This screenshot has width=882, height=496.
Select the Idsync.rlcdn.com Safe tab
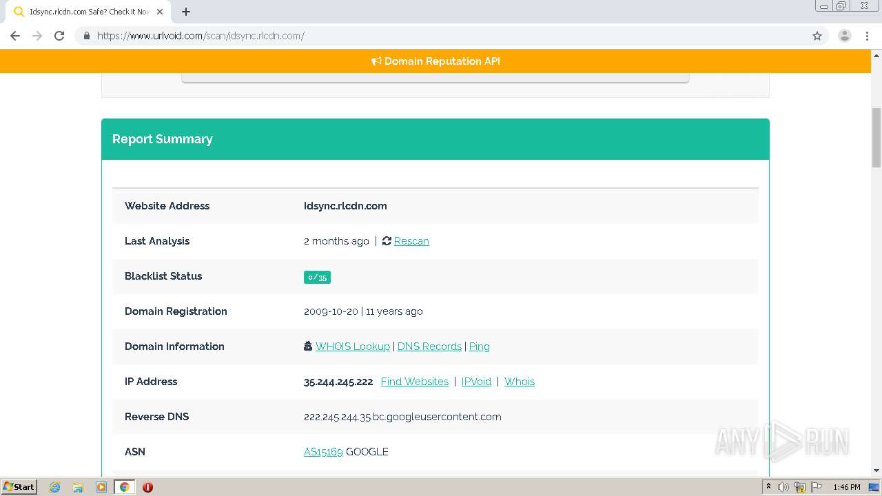coord(88,12)
